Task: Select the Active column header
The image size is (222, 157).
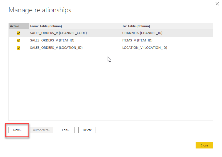Action: point(15,26)
